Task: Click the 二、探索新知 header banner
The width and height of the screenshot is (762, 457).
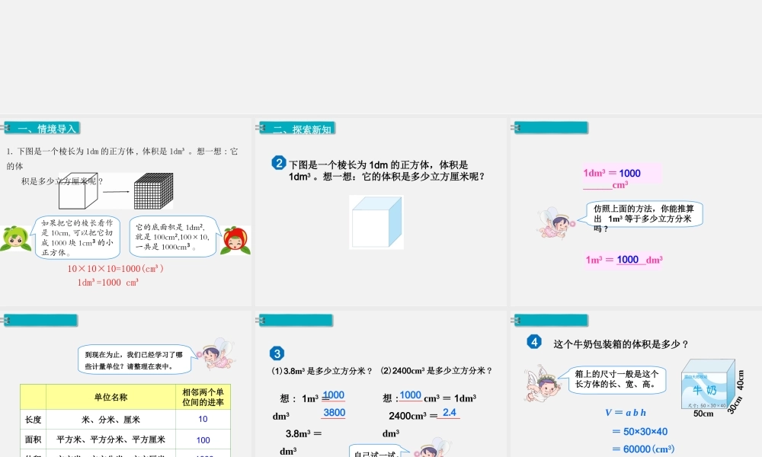Action: pyautogui.click(x=296, y=128)
